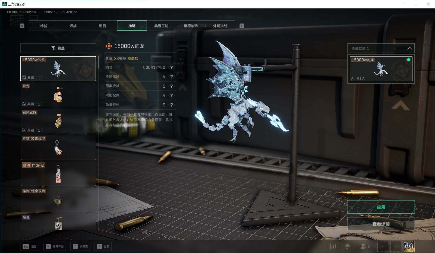Click the orange collectible emblem beside the title
Screen dimensions: 435x253
coord(109,46)
